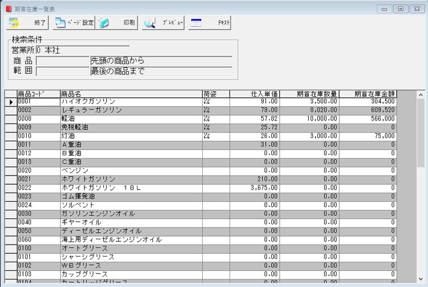Image resolution: width=428 pixels, height=287 pixels.
Task: Click the 商品名 column header
Action: pos(131,94)
